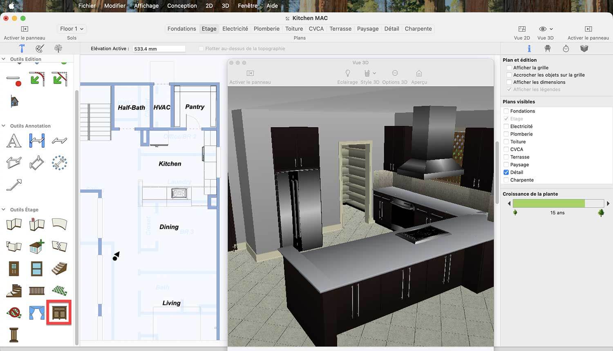Open Eclairage in Vue 3D window
This screenshot has height=351, width=613.
(x=347, y=76)
